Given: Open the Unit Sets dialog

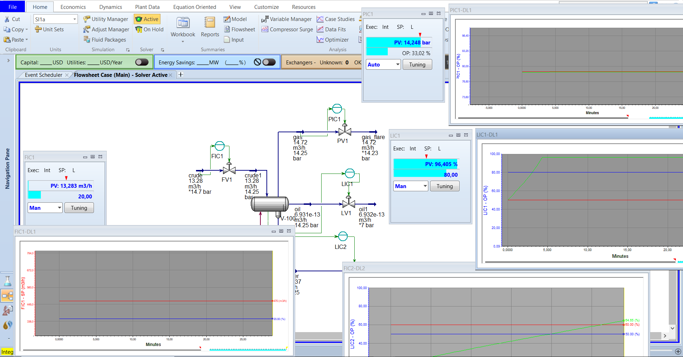Looking at the screenshot, I should pos(49,30).
